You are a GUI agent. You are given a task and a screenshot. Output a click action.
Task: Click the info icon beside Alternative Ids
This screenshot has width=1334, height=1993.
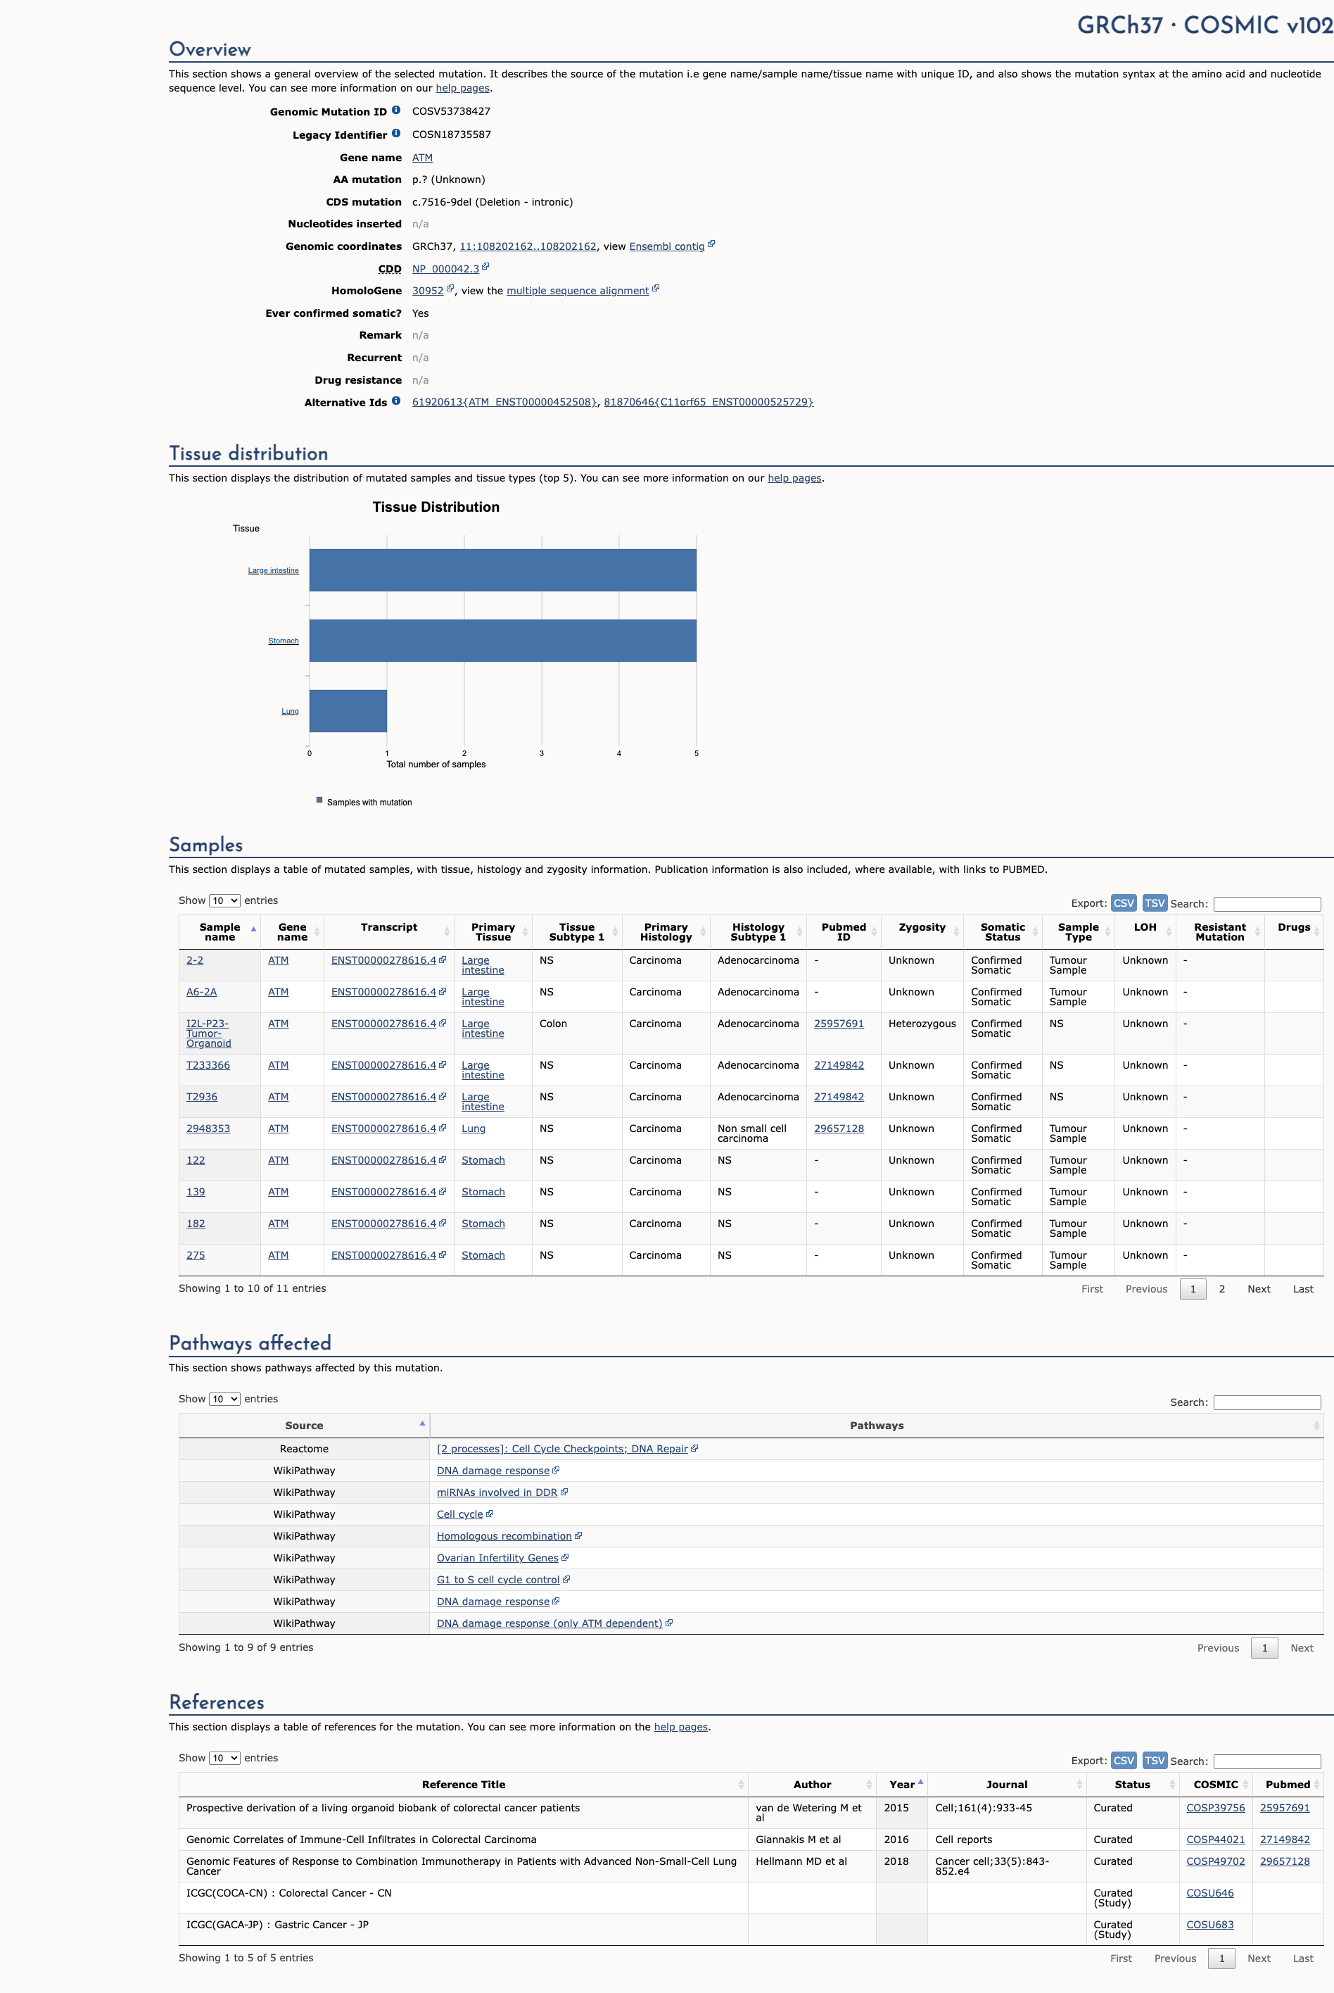(395, 401)
